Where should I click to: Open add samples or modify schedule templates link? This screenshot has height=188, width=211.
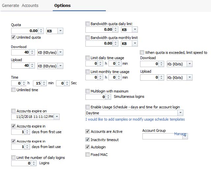[x=135, y=119]
